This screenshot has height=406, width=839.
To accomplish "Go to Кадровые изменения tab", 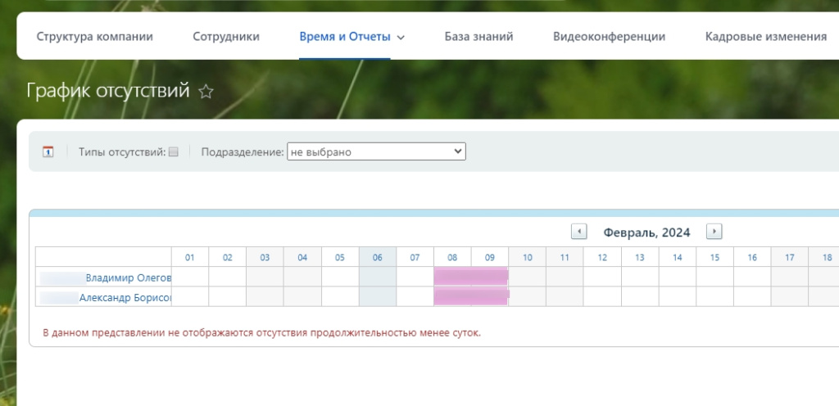I will (x=765, y=36).
